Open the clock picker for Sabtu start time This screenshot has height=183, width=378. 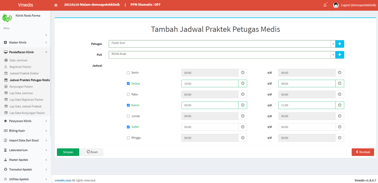click(x=243, y=127)
